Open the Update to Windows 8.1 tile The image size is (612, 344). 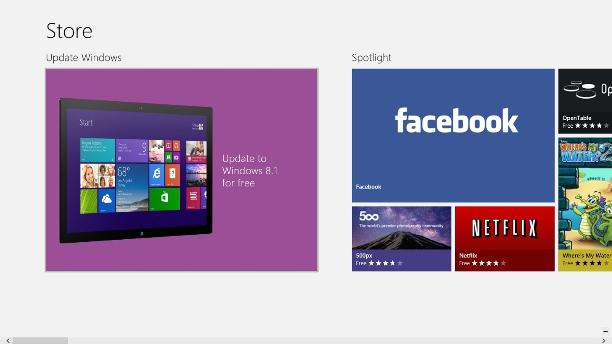[x=182, y=170]
